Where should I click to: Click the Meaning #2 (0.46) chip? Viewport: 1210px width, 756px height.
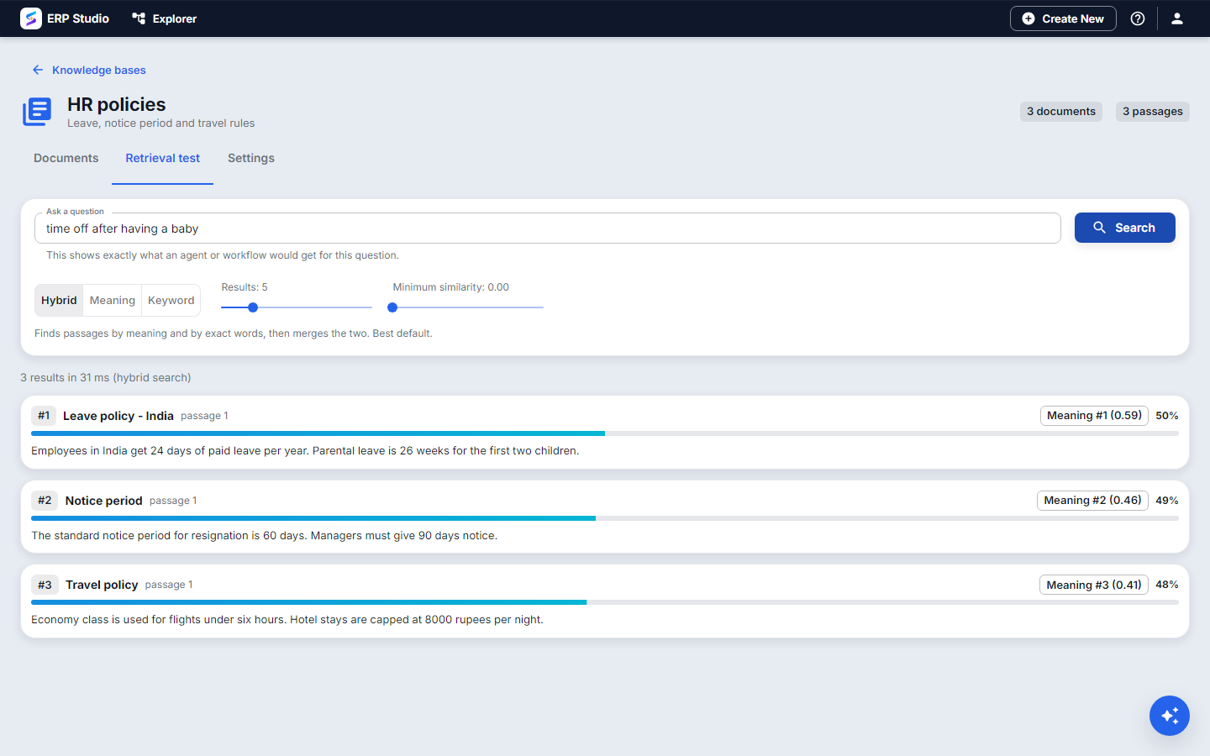[1092, 501]
